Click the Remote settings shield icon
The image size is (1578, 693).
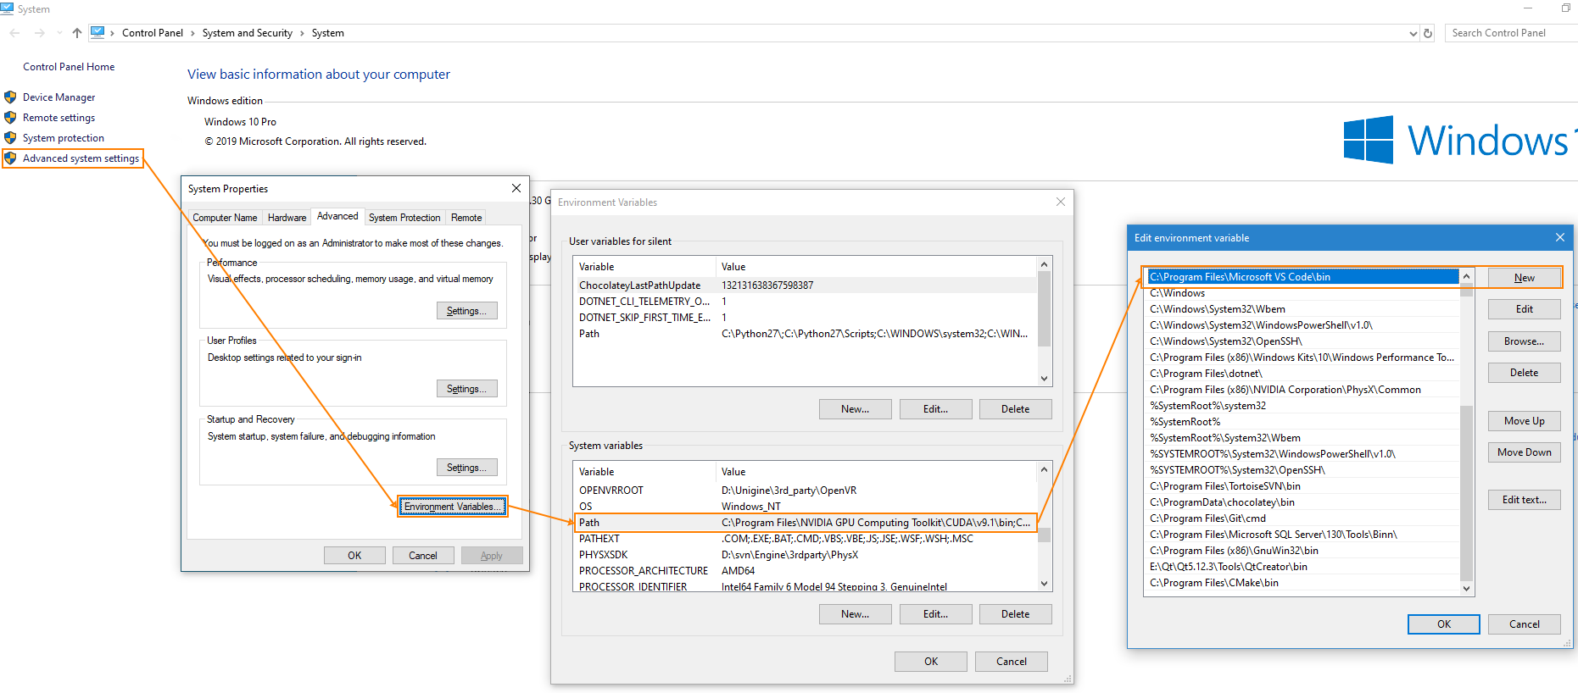coord(10,118)
